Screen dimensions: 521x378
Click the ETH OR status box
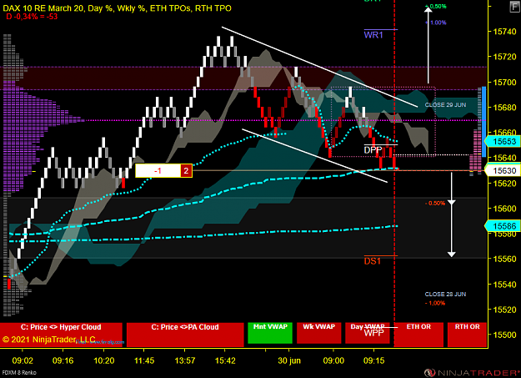[x=418, y=335]
